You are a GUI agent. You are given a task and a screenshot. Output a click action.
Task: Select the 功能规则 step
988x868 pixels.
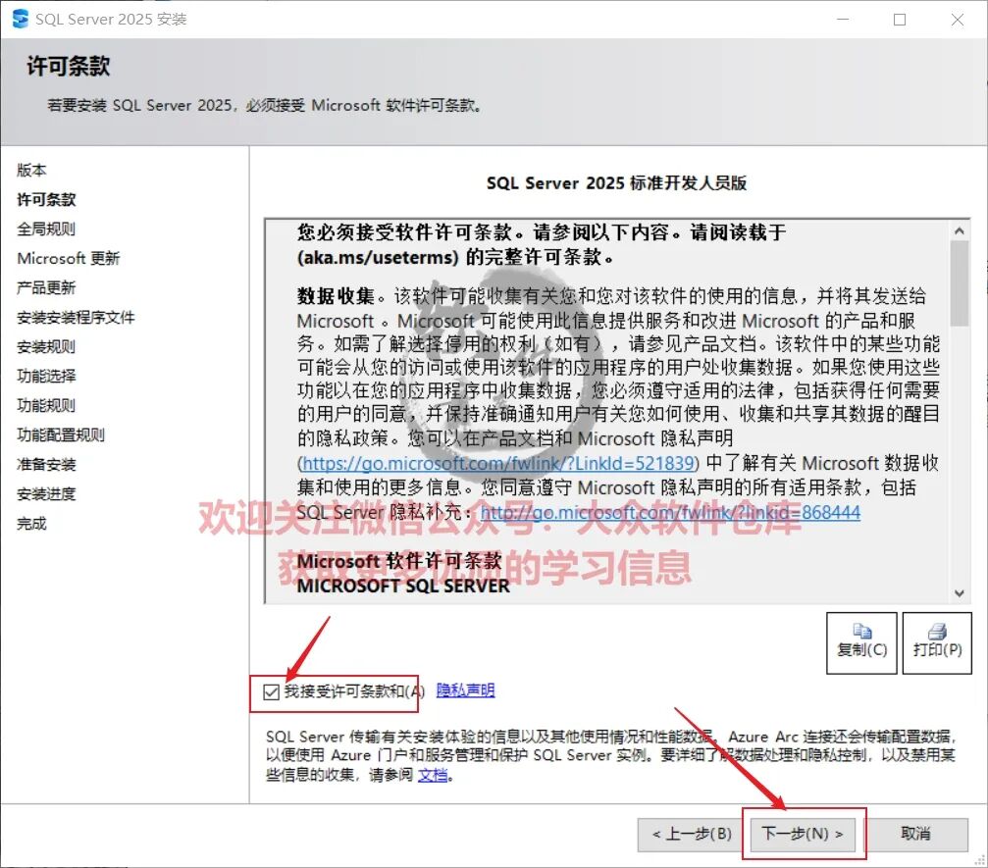46,406
